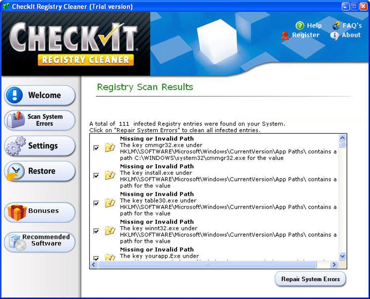The image size is (370, 299).
Task: Click the gears icon on Settings
Action: coord(16,146)
